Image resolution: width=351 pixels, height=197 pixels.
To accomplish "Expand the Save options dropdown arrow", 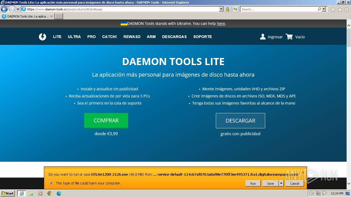I will (281, 183).
